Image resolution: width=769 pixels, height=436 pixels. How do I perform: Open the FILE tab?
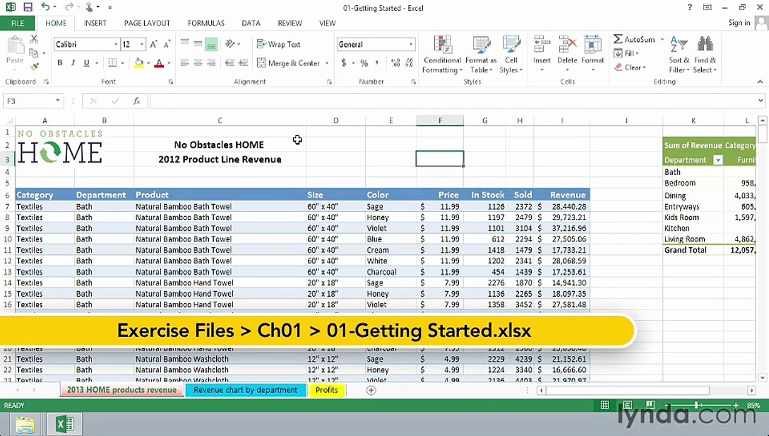click(18, 23)
